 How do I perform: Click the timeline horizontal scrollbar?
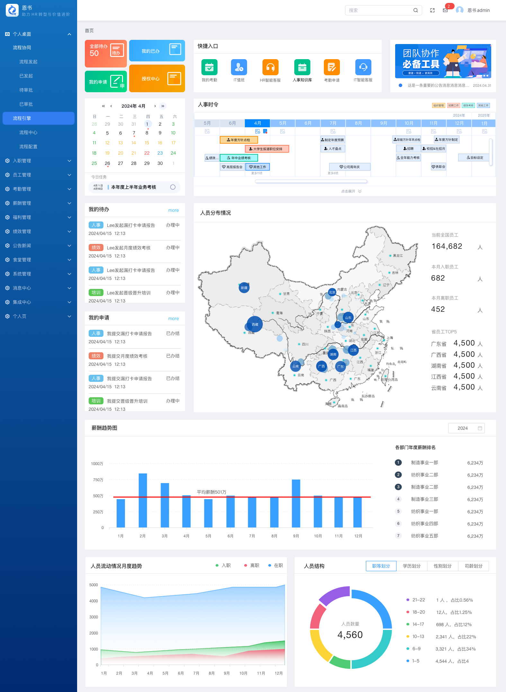tap(311, 181)
